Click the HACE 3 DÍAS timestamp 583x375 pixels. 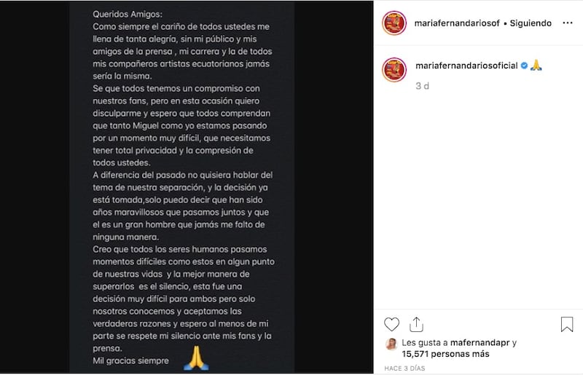(x=404, y=368)
